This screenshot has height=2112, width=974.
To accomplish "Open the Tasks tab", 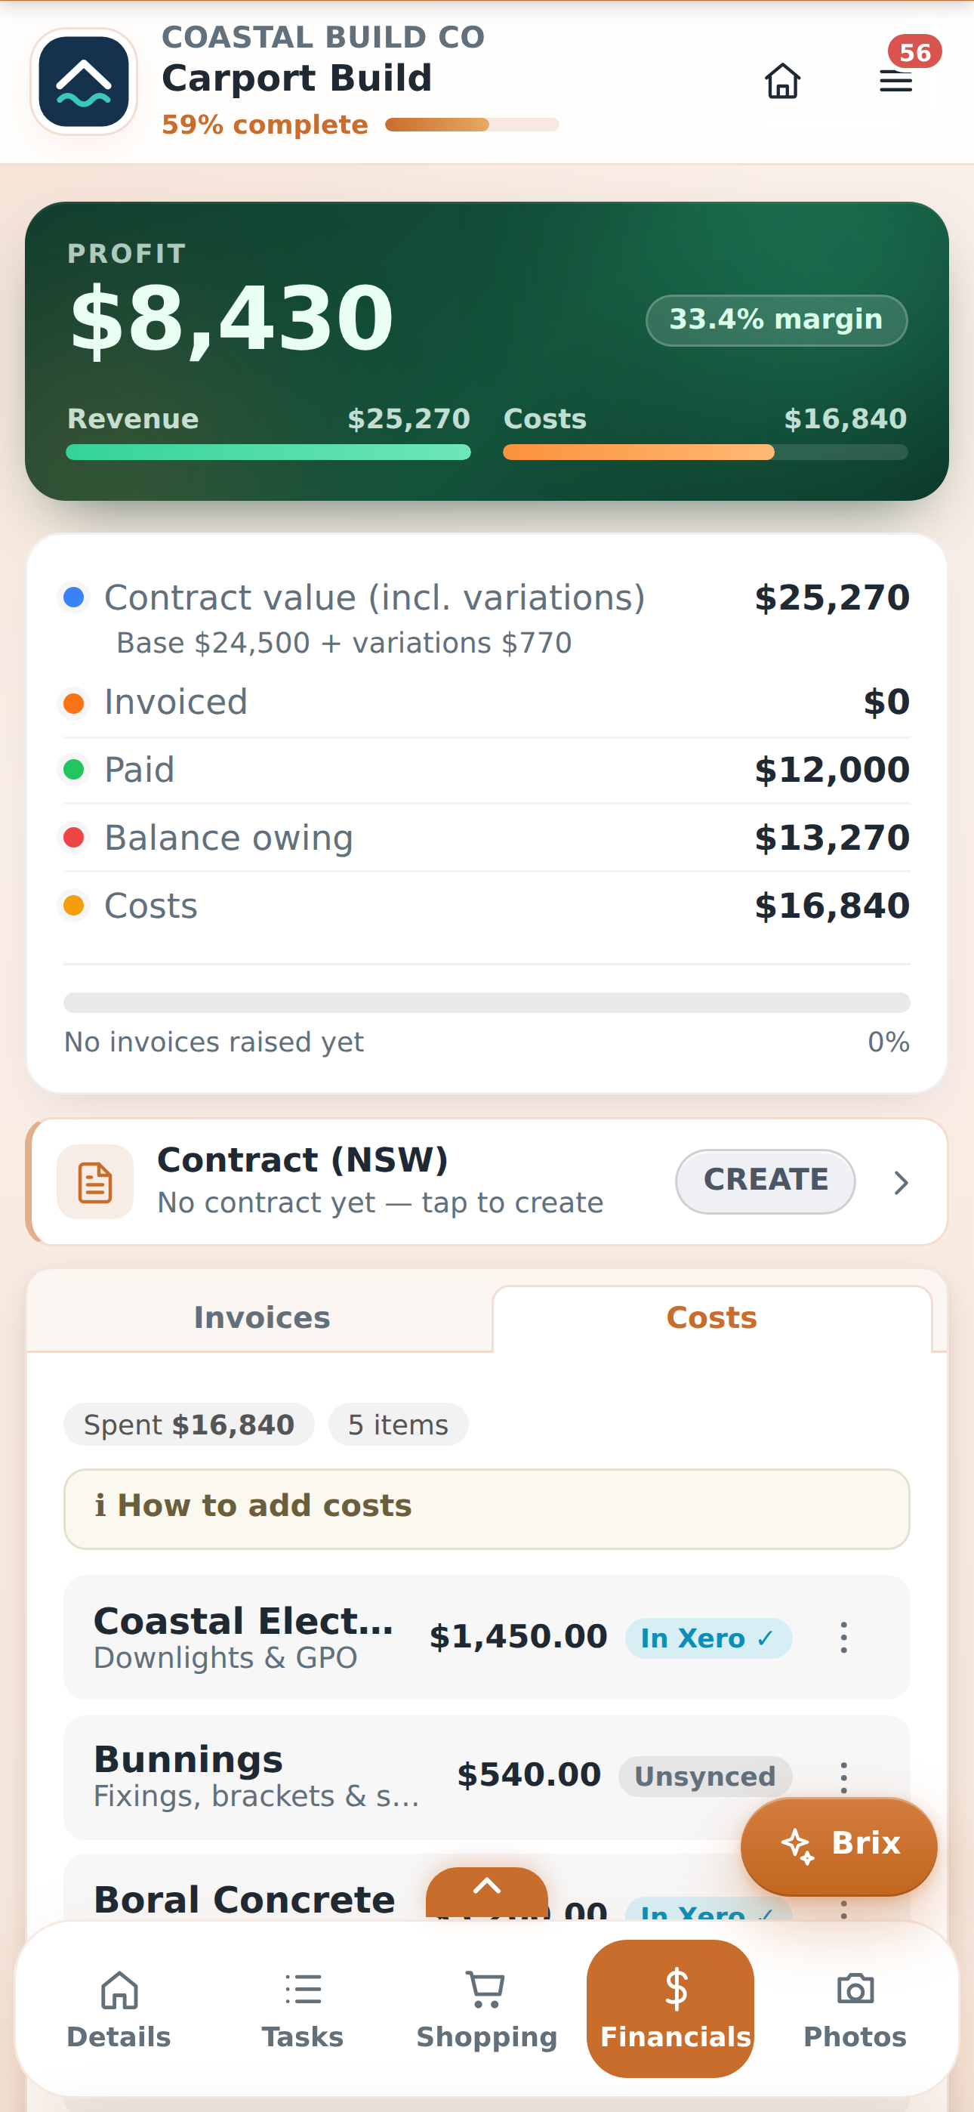I will click(303, 2009).
